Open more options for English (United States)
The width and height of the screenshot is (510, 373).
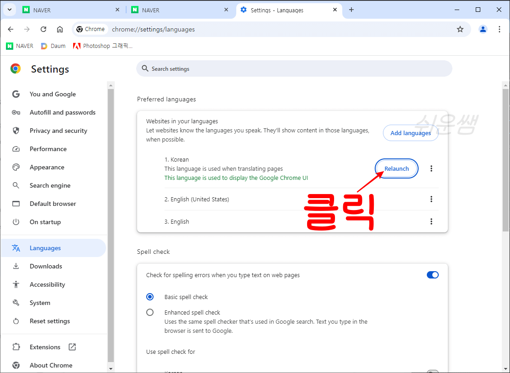pyautogui.click(x=431, y=199)
